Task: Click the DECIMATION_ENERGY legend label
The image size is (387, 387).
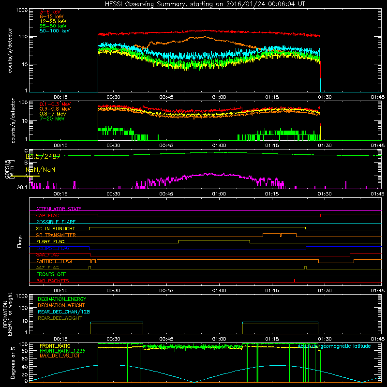Action: [x=62, y=299]
